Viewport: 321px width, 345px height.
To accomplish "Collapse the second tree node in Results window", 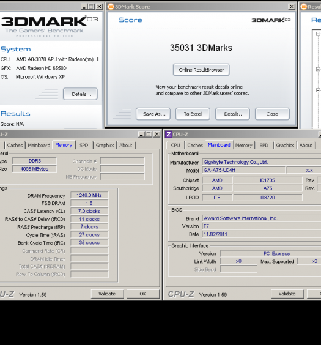I will [x=318, y=69].
